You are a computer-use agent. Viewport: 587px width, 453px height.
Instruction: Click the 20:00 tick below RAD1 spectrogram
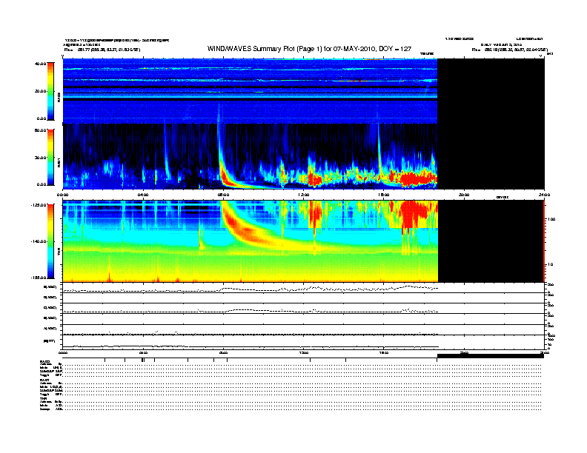tap(464, 195)
